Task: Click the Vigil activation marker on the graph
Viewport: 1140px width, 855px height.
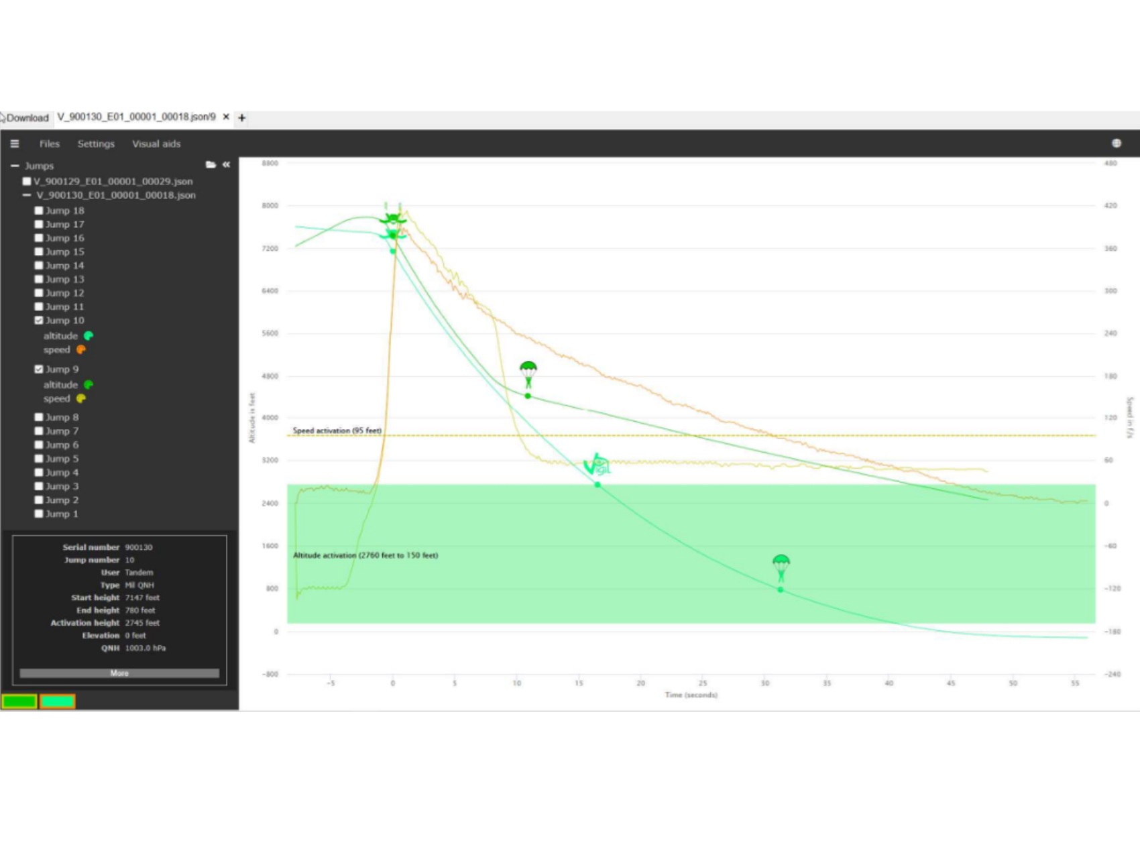Action: coord(596,465)
